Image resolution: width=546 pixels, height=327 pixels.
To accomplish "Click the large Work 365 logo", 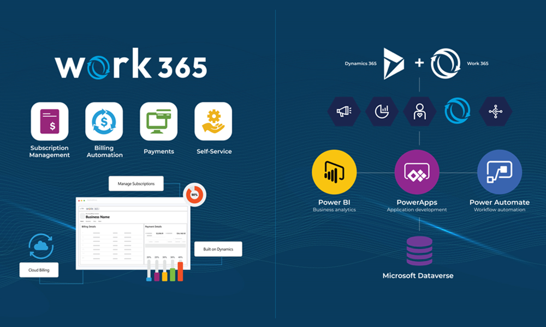I will (x=131, y=64).
